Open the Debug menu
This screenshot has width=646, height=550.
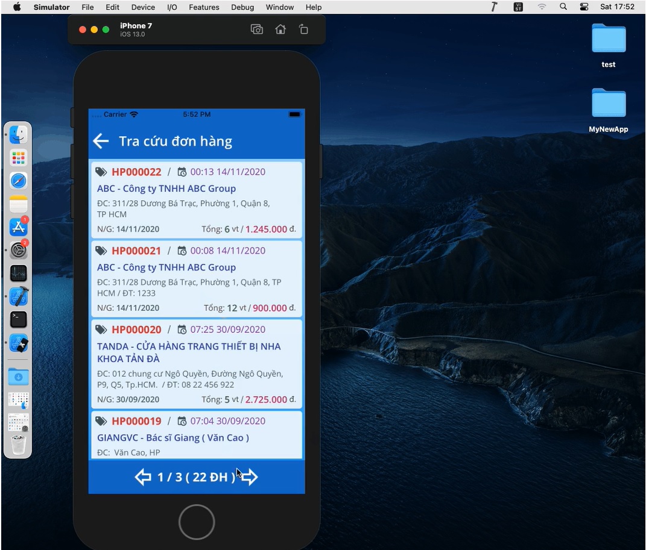[x=242, y=7]
